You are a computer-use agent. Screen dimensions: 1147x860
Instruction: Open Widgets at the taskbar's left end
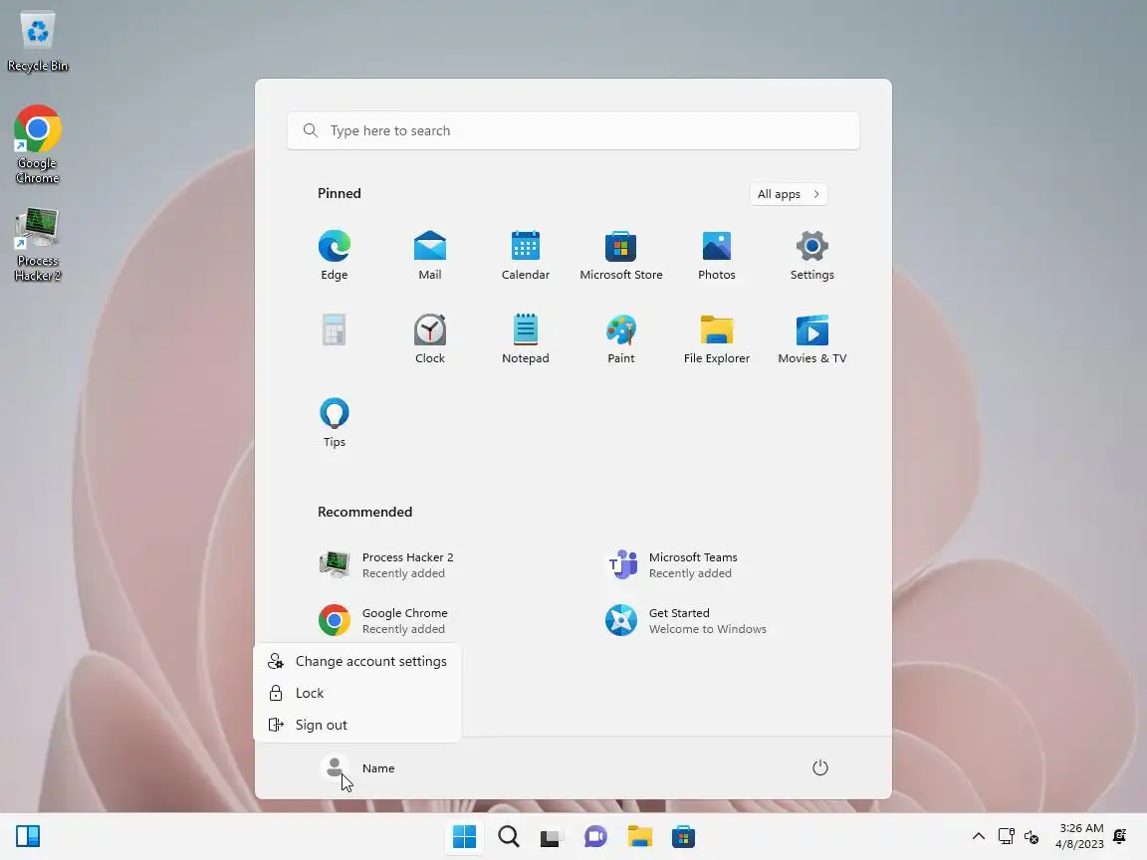pyautogui.click(x=28, y=836)
